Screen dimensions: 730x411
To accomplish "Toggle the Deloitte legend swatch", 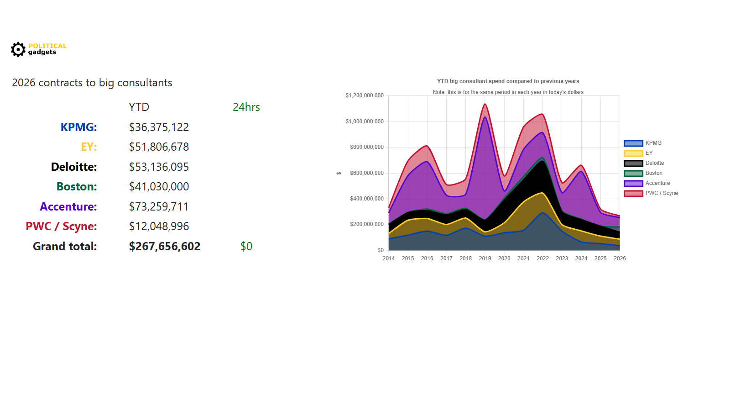I will coord(633,163).
